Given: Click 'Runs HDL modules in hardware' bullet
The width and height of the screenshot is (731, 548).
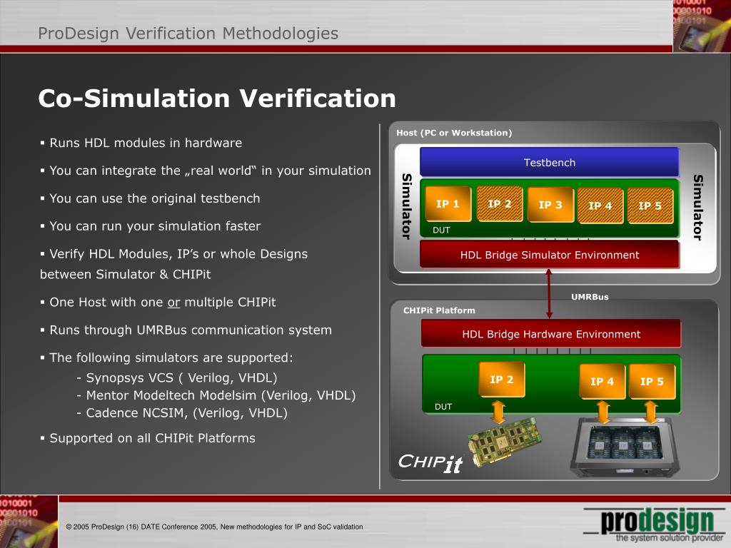Looking at the screenshot, I should point(141,143).
